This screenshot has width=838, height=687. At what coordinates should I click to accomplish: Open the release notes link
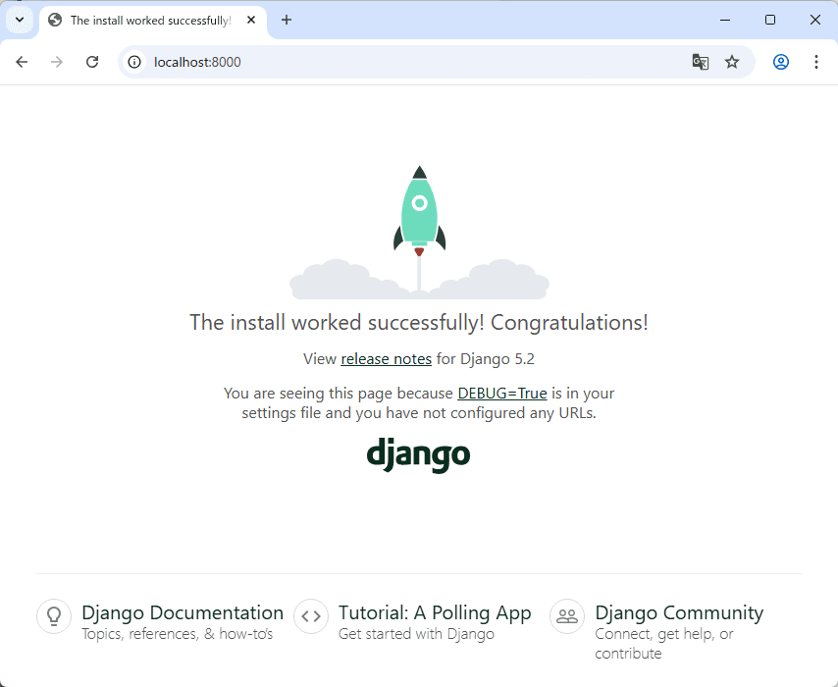[386, 359]
